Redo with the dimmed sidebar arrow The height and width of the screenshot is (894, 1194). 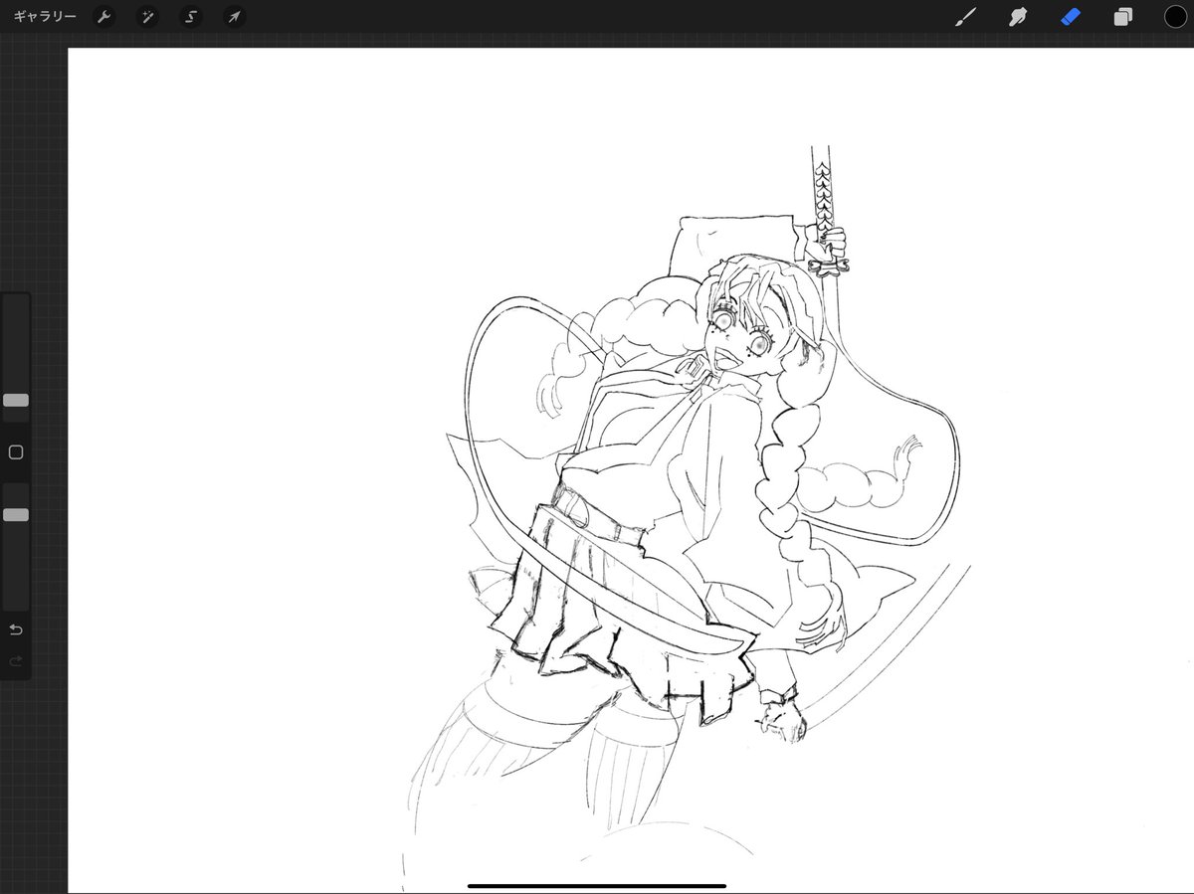[16, 661]
